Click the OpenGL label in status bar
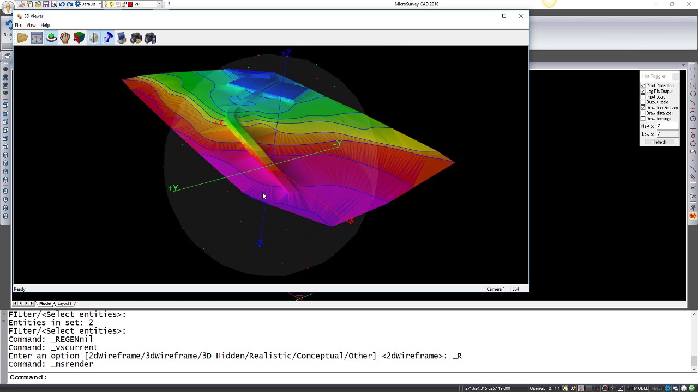 537,388
